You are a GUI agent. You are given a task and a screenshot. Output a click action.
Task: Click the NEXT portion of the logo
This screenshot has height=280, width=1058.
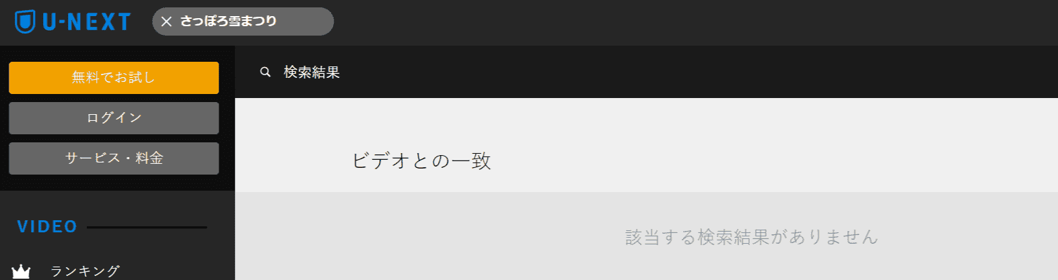click(99, 22)
